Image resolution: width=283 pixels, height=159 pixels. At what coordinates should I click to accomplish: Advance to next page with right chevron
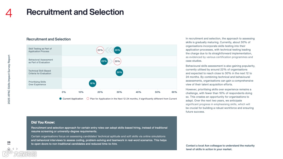tap(17, 149)
